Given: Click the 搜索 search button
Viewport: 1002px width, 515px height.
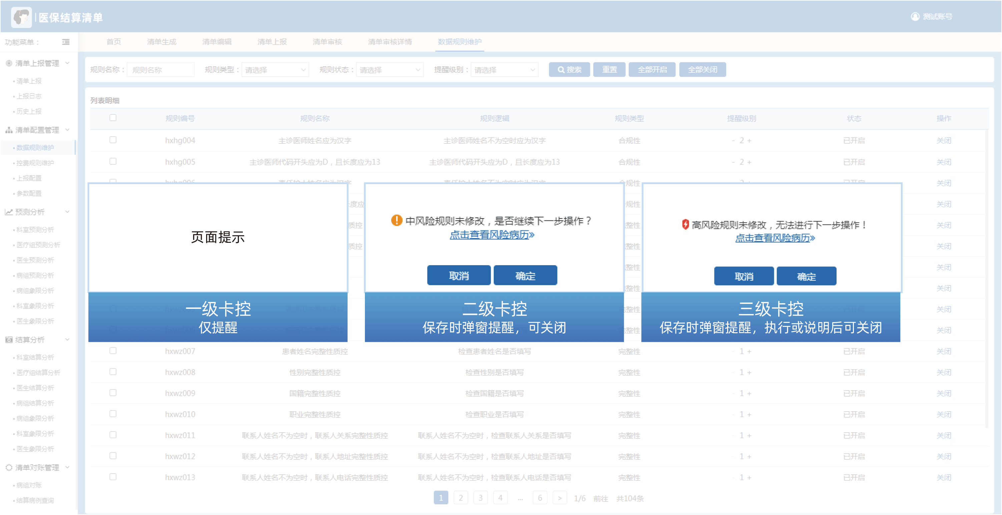Looking at the screenshot, I should (x=569, y=70).
